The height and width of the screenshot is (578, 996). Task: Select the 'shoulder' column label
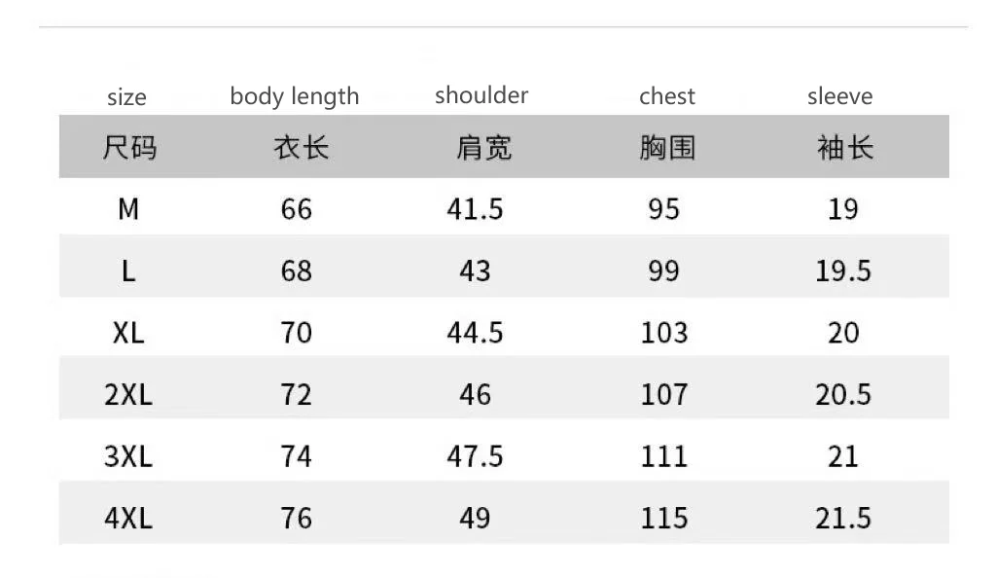click(481, 95)
